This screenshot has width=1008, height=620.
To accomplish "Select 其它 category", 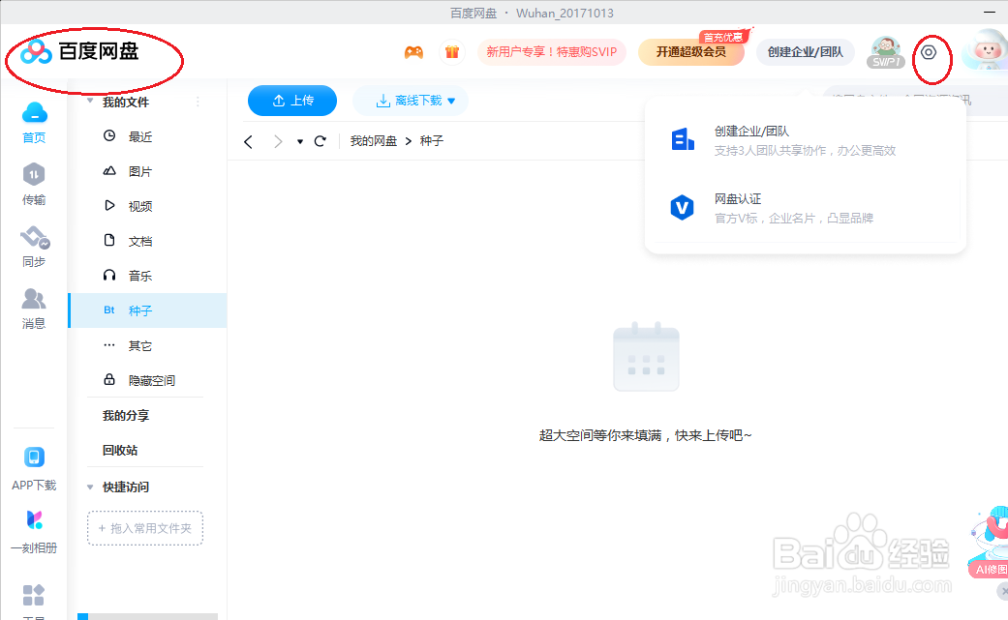I will click(147, 346).
